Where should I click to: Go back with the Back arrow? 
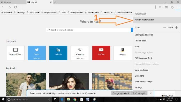(3, 7)
